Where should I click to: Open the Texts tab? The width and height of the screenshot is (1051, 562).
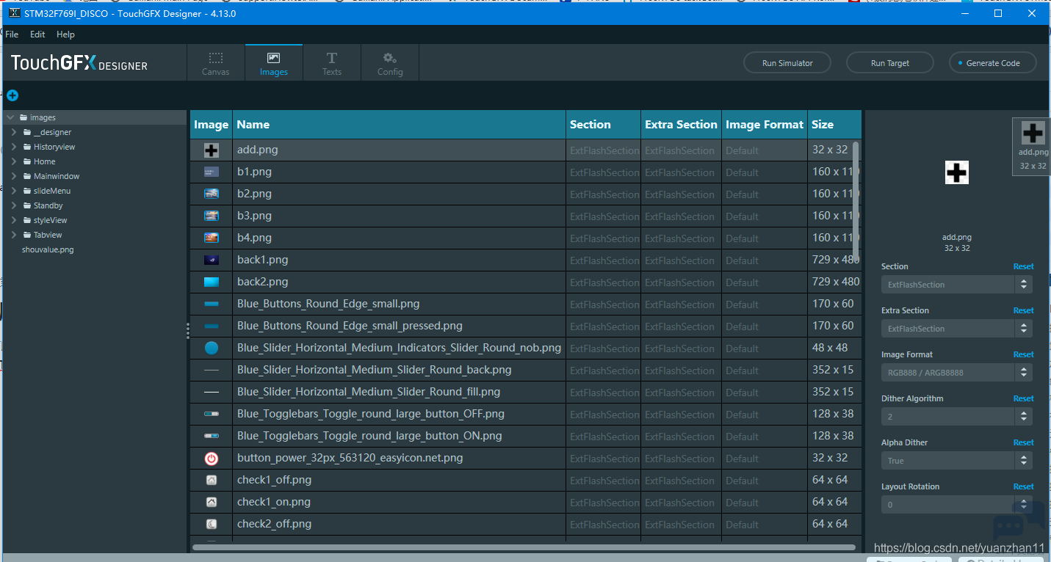(x=332, y=63)
